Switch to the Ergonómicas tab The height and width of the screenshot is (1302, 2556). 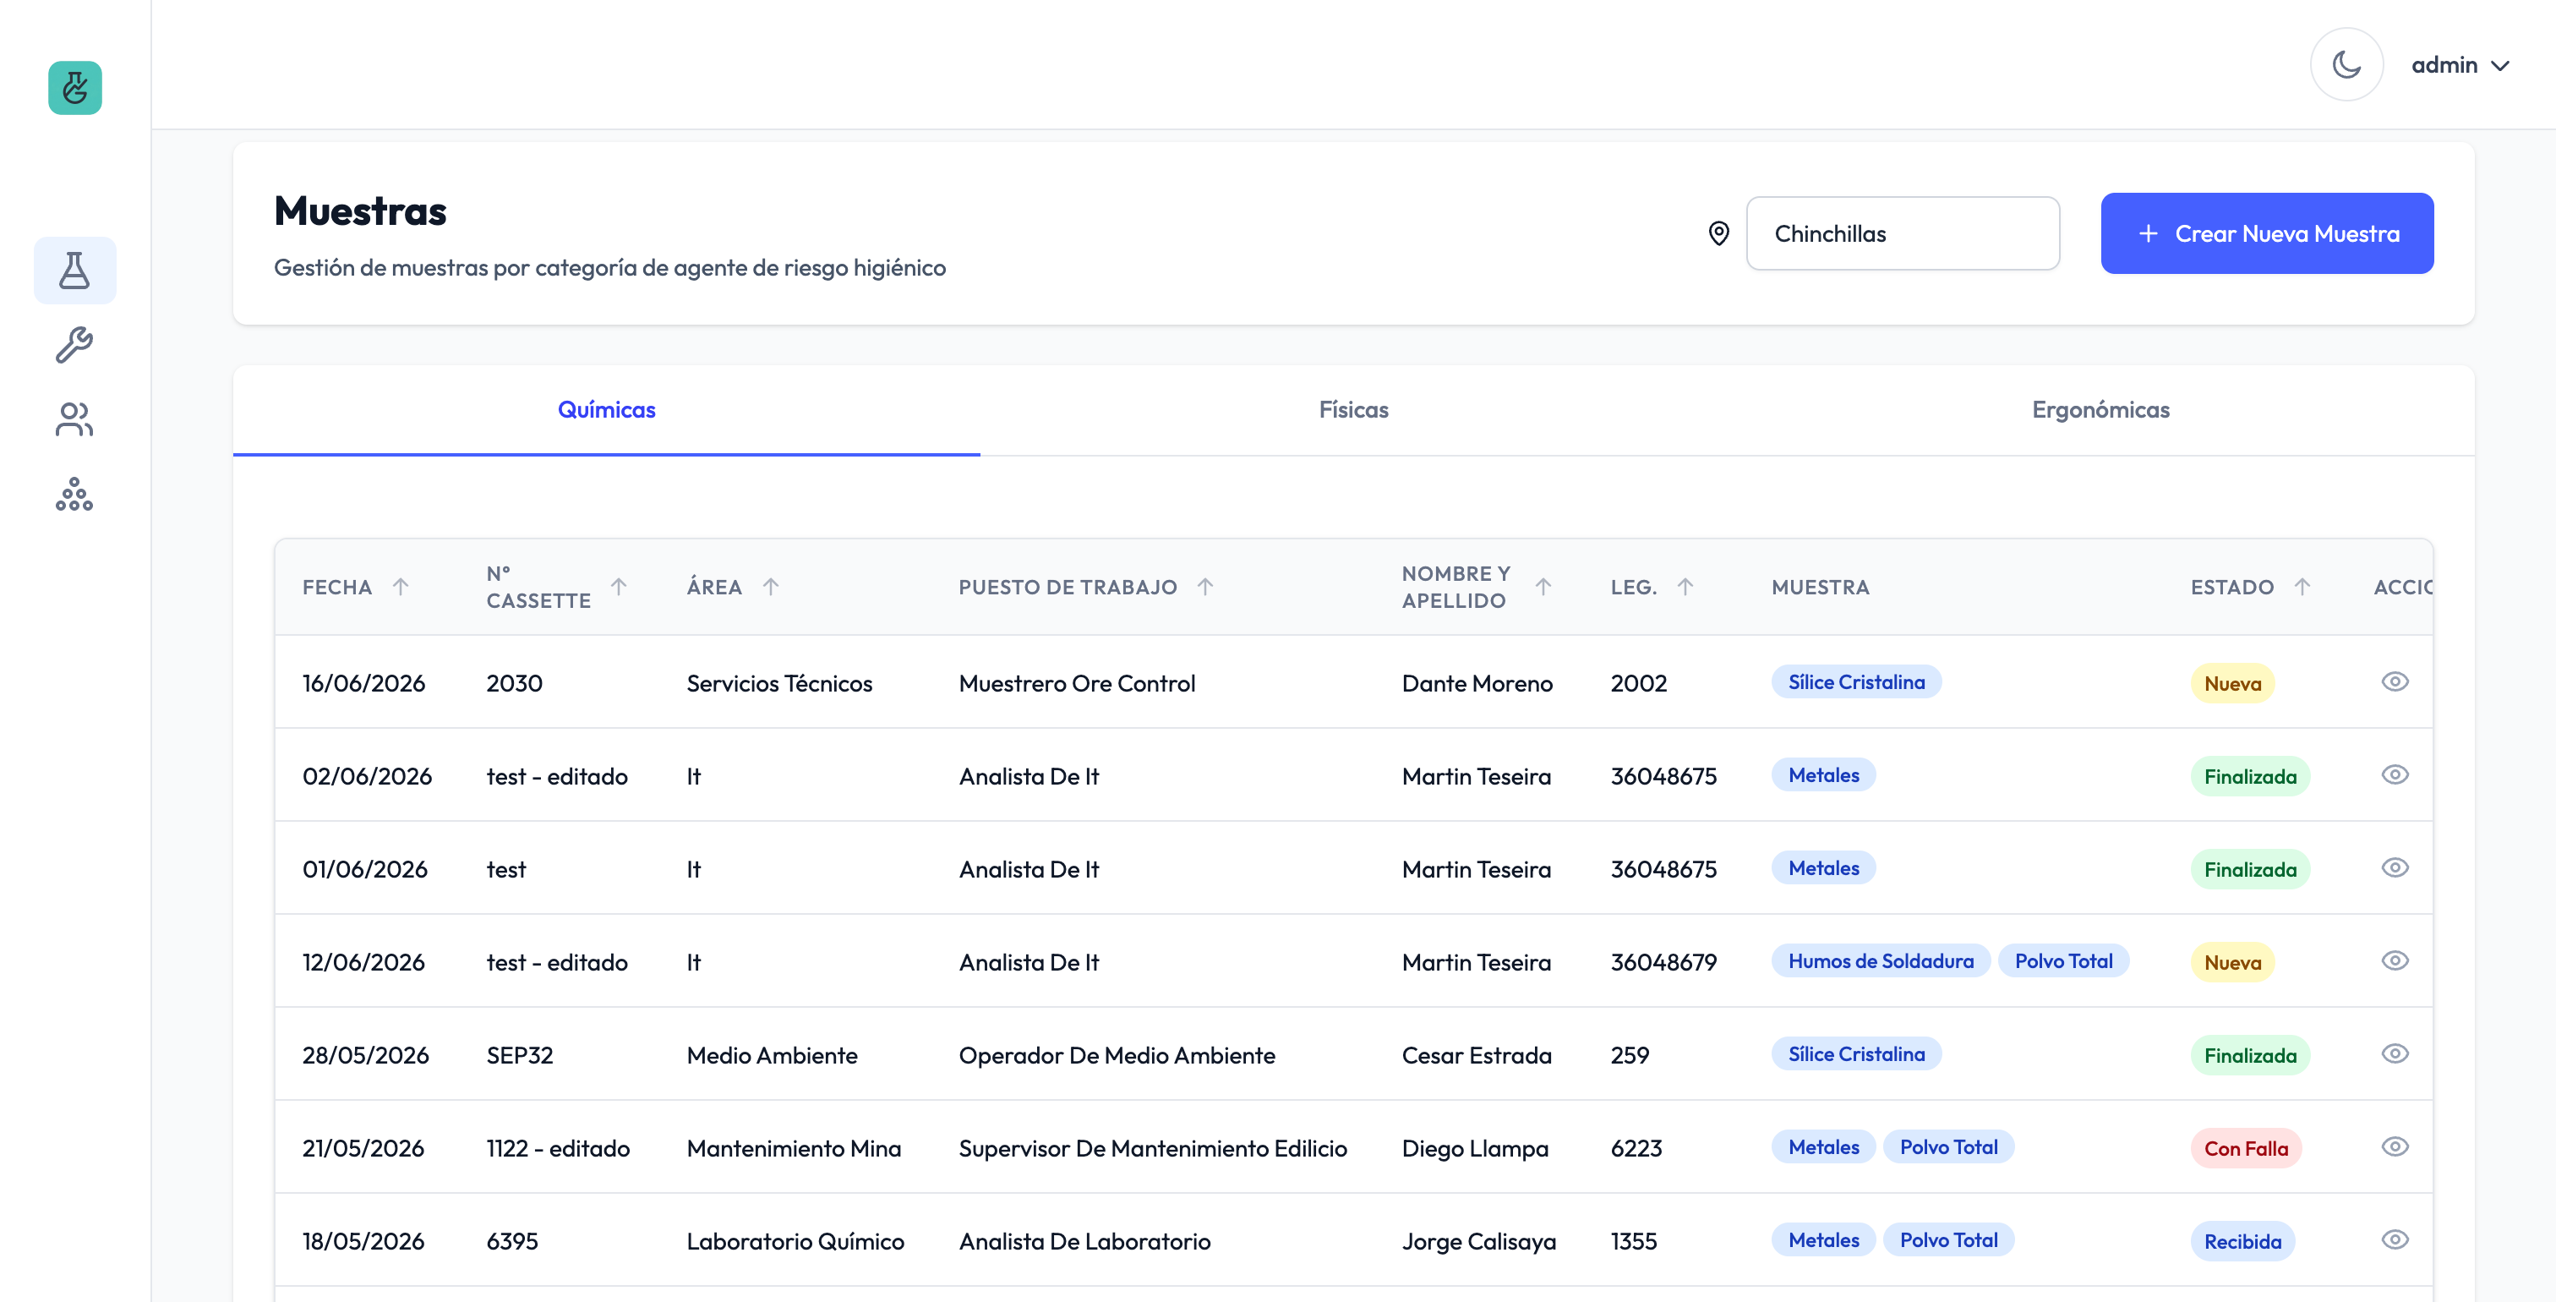click(x=2100, y=410)
